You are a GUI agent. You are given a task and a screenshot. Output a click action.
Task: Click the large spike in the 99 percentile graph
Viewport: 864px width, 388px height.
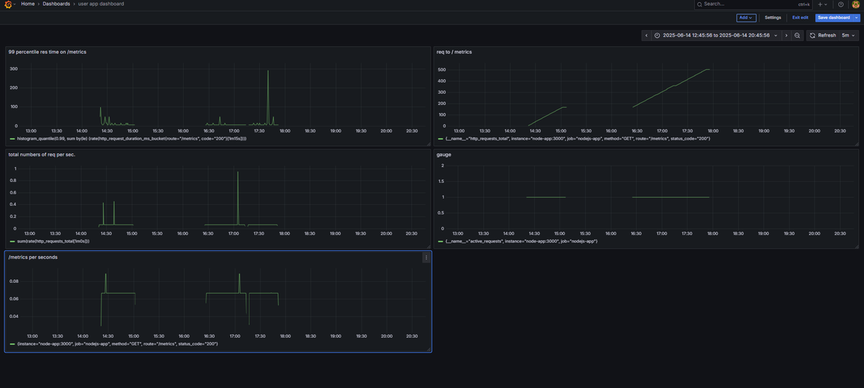pyautogui.click(x=268, y=97)
